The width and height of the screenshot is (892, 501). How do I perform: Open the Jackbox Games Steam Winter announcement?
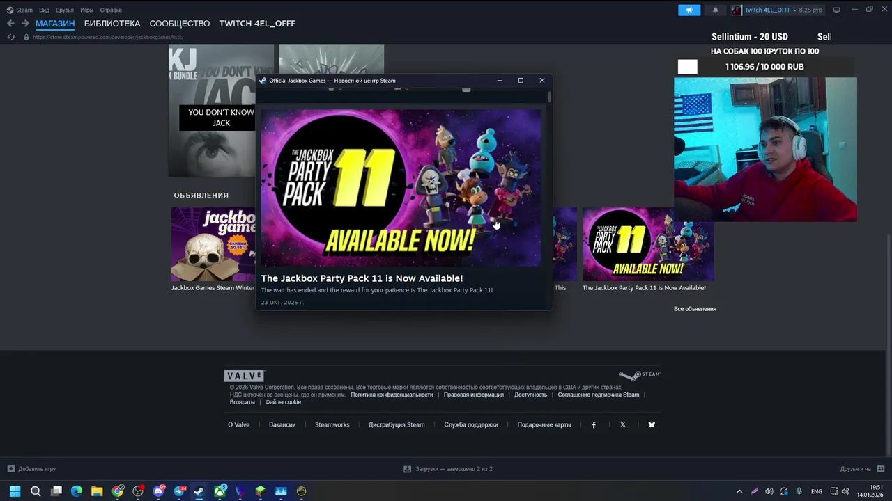click(213, 249)
